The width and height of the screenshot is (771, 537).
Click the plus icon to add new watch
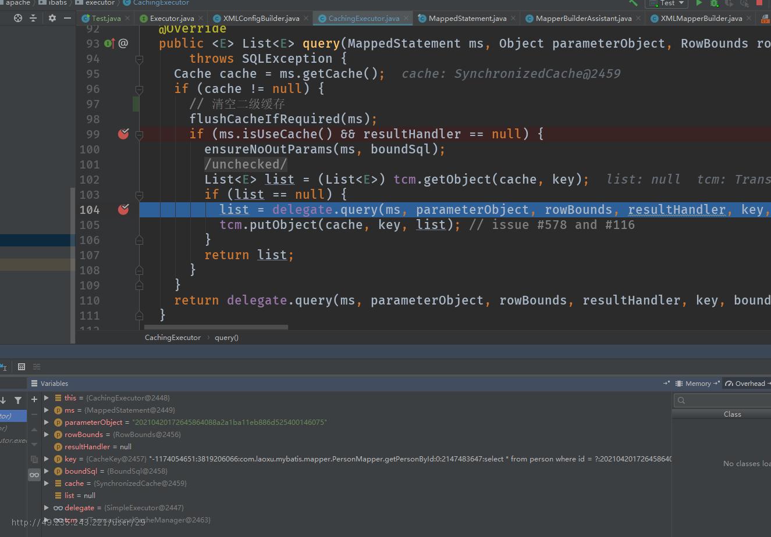tap(34, 399)
